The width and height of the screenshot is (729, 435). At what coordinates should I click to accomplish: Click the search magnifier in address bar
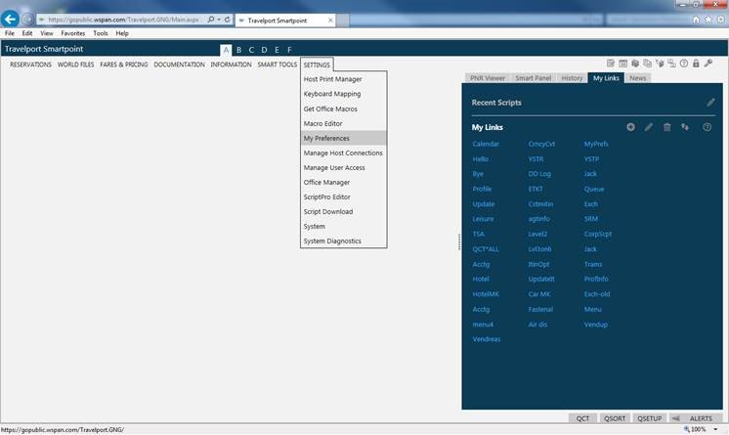[x=211, y=20]
